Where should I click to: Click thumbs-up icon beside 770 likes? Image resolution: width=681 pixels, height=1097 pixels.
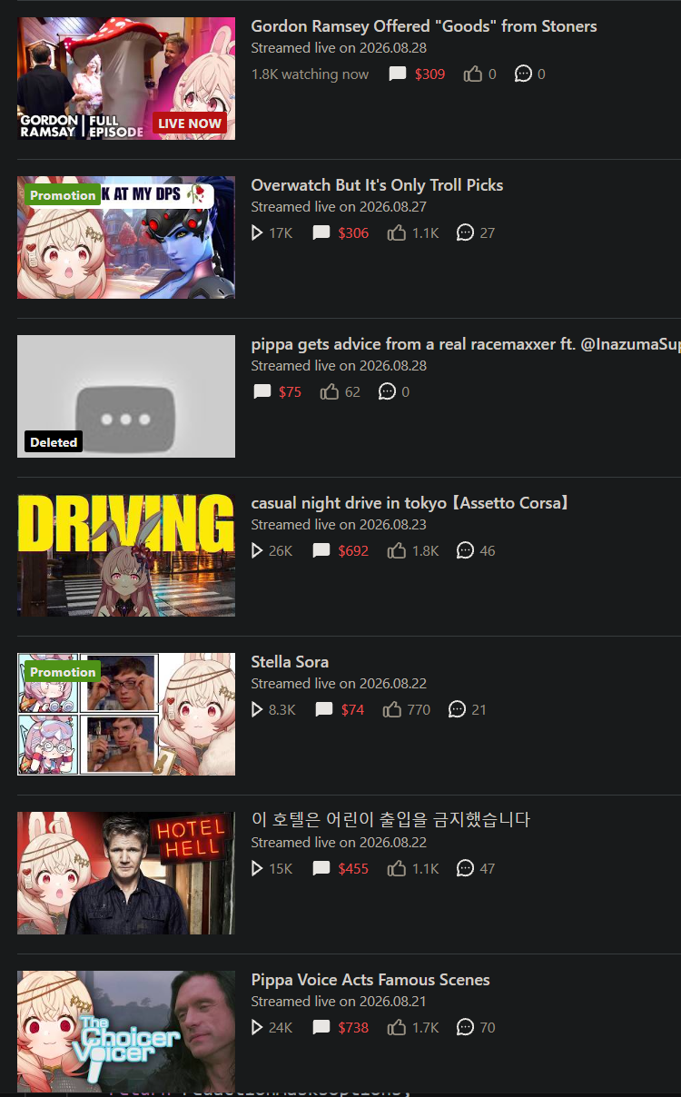tap(391, 710)
